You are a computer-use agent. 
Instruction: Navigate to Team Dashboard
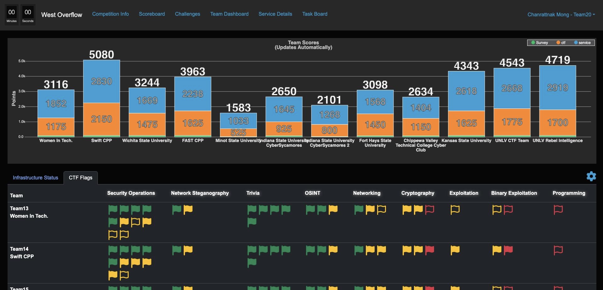click(229, 14)
